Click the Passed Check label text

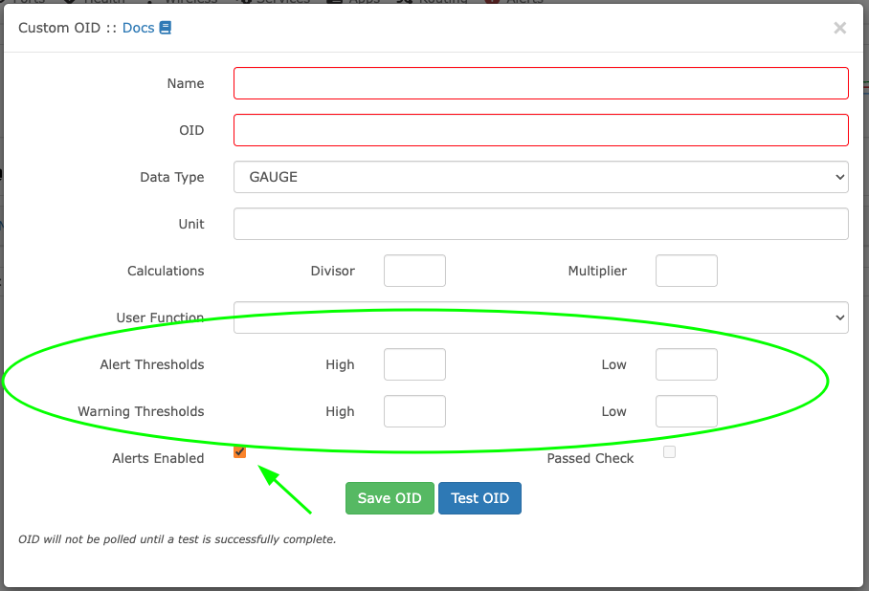pos(590,458)
